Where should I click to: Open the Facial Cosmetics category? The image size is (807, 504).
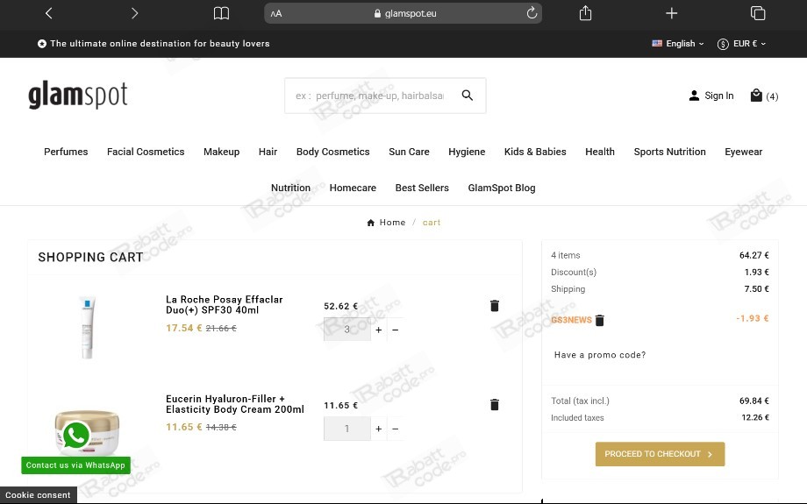(x=146, y=152)
